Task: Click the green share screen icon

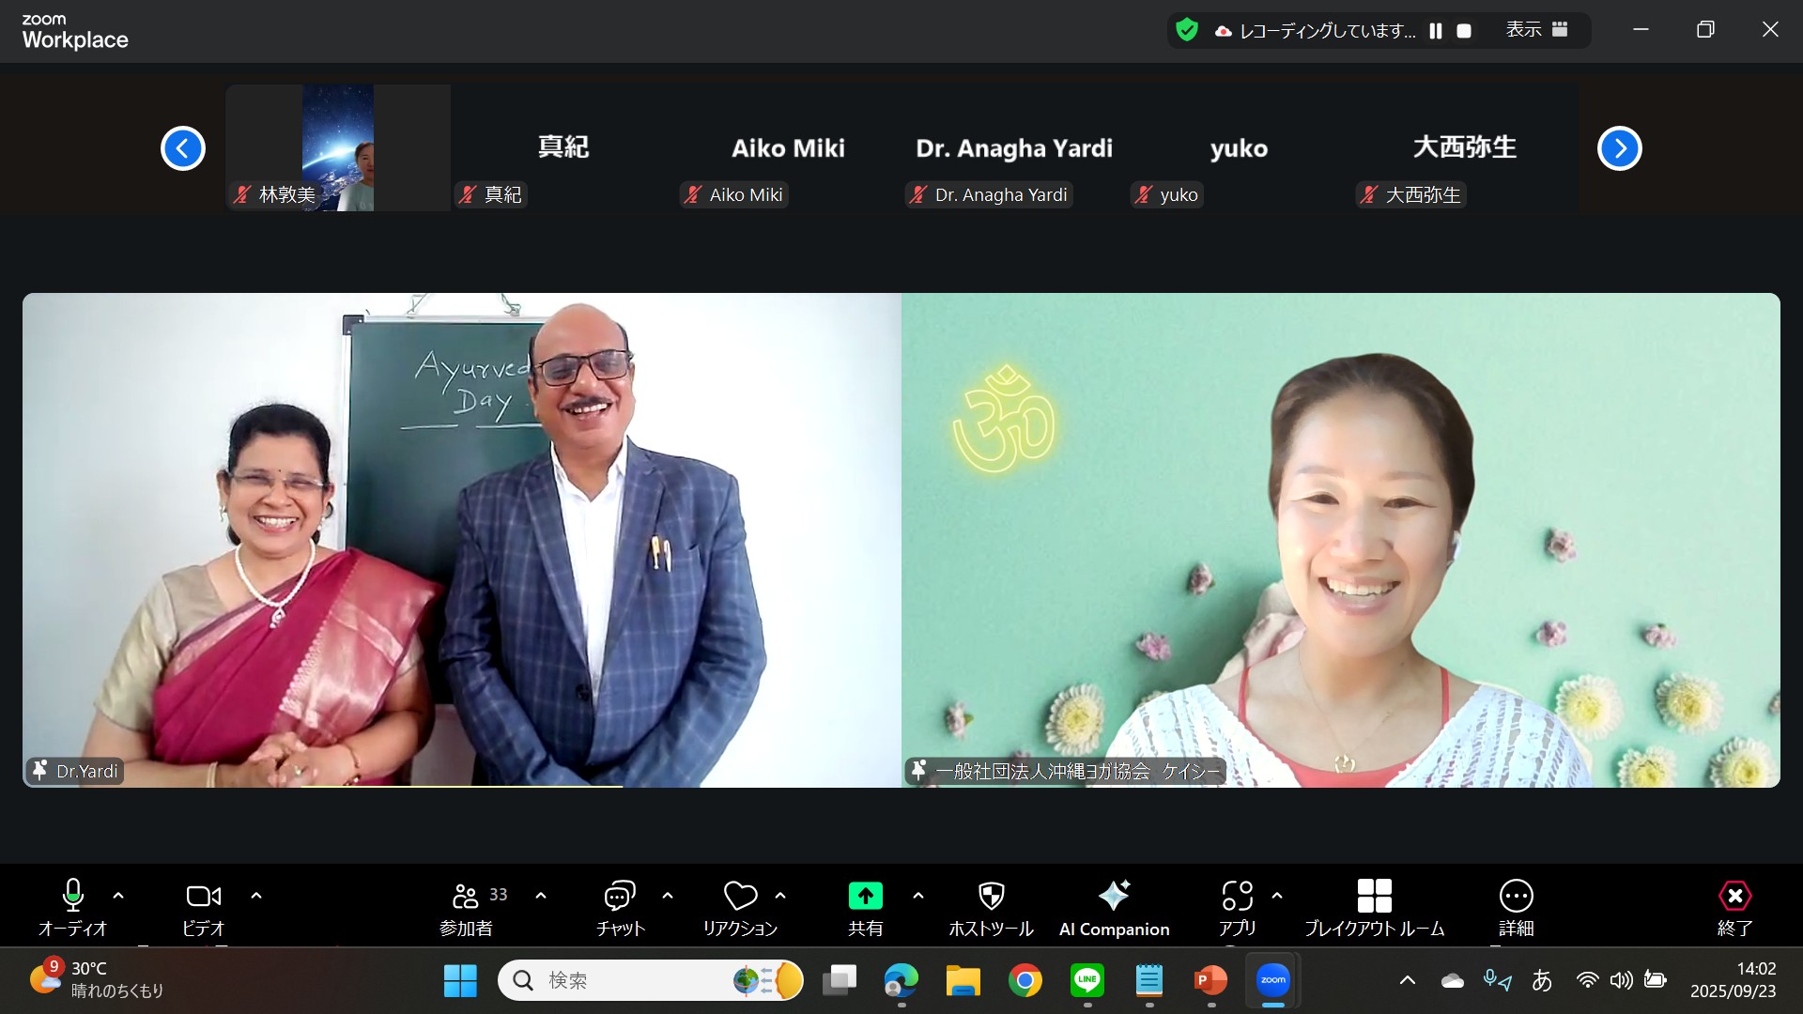Action: (x=865, y=897)
